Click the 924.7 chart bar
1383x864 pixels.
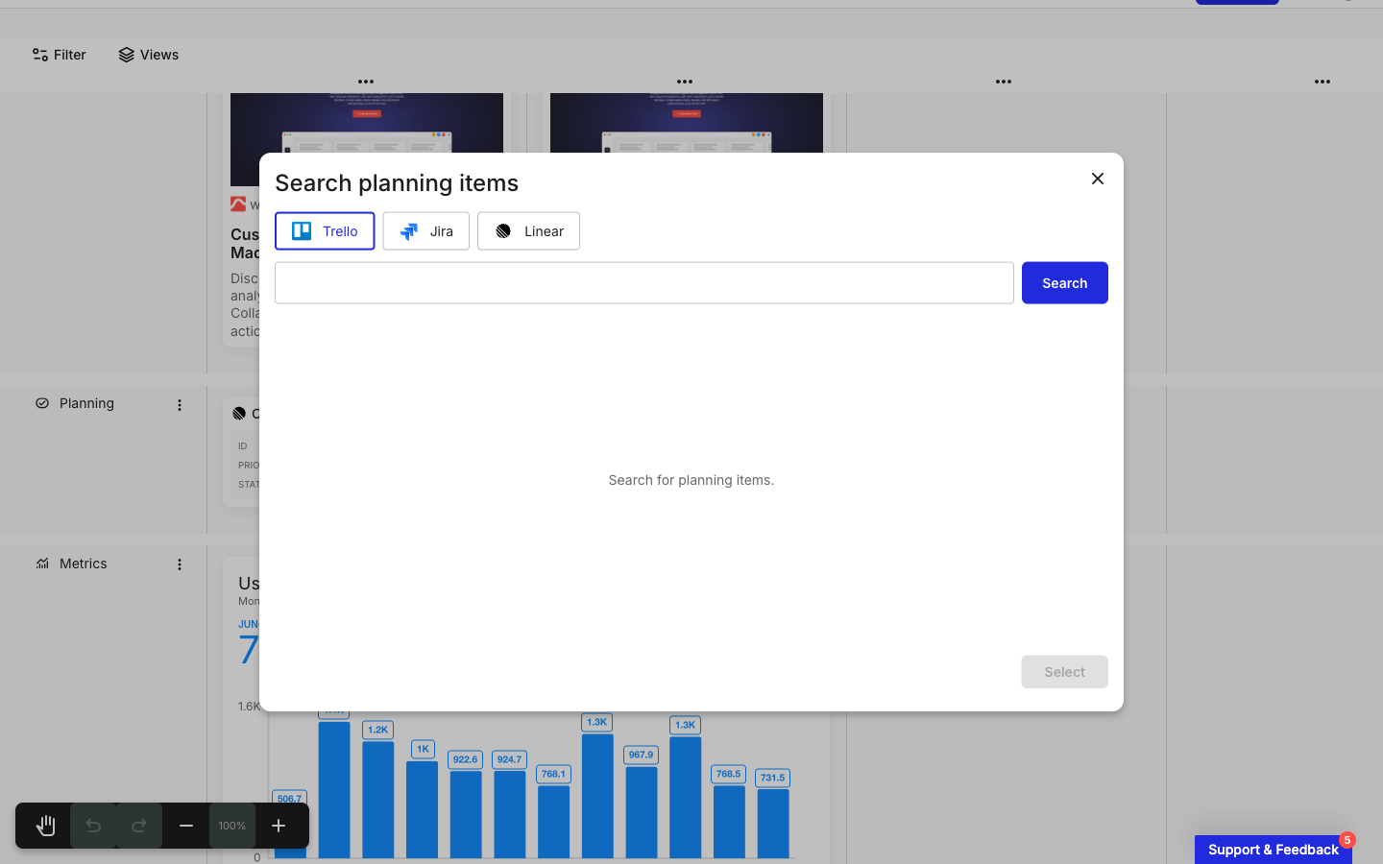click(510, 814)
